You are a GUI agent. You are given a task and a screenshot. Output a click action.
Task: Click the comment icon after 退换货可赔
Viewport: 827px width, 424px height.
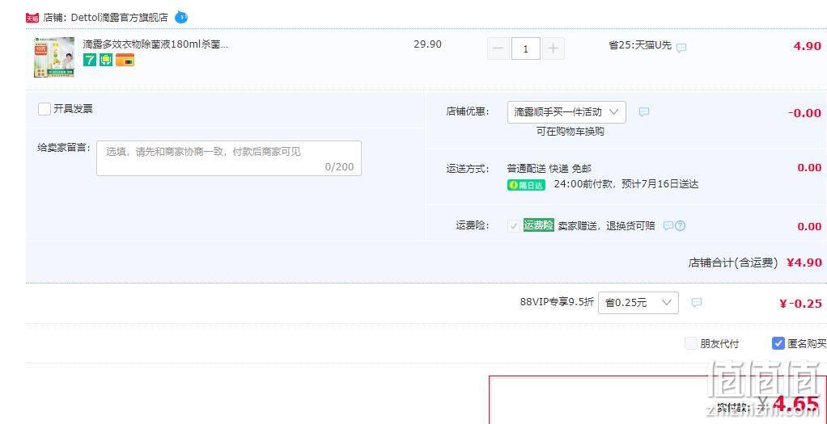coord(668,226)
